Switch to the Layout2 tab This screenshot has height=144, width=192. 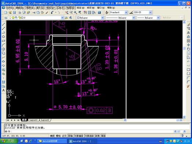[45, 120]
